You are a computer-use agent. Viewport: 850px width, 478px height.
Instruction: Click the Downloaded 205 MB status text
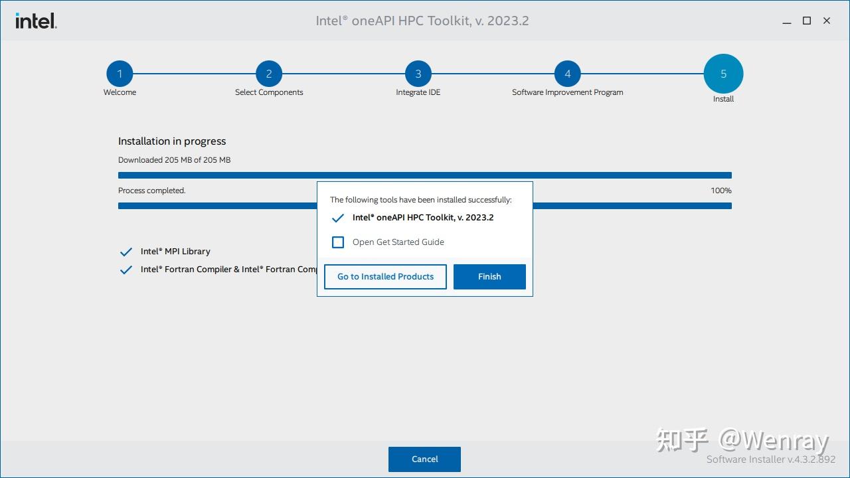coord(174,159)
